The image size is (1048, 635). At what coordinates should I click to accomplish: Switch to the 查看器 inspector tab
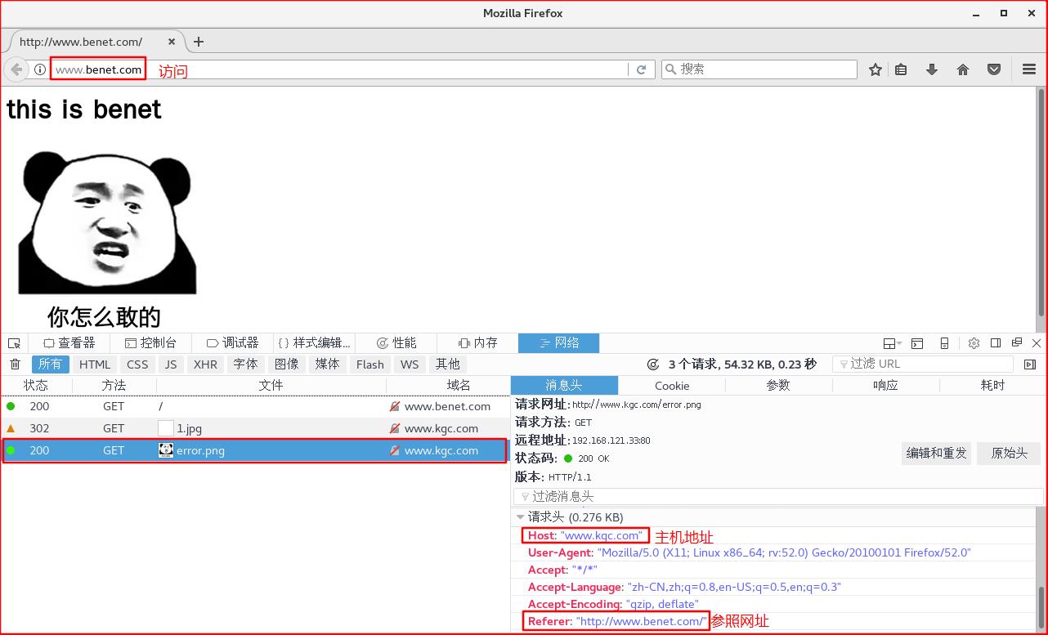point(69,343)
